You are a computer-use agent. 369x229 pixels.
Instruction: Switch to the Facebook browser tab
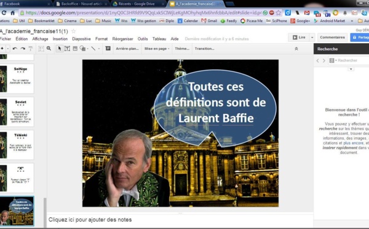pos(25,4)
